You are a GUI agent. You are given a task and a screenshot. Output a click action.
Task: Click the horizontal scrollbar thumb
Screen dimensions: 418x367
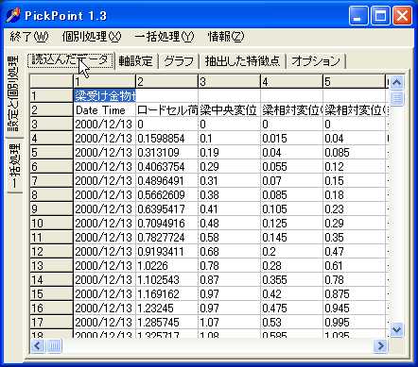point(54,346)
